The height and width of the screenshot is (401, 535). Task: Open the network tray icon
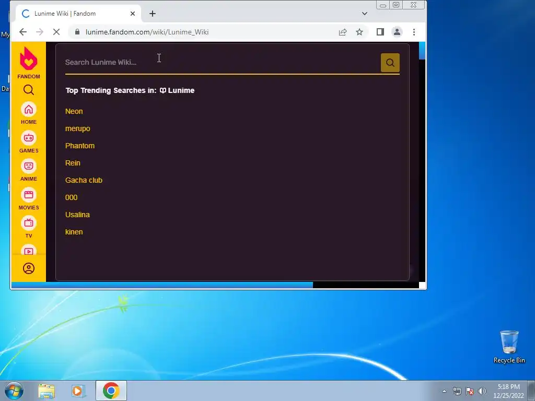coord(457,391)
